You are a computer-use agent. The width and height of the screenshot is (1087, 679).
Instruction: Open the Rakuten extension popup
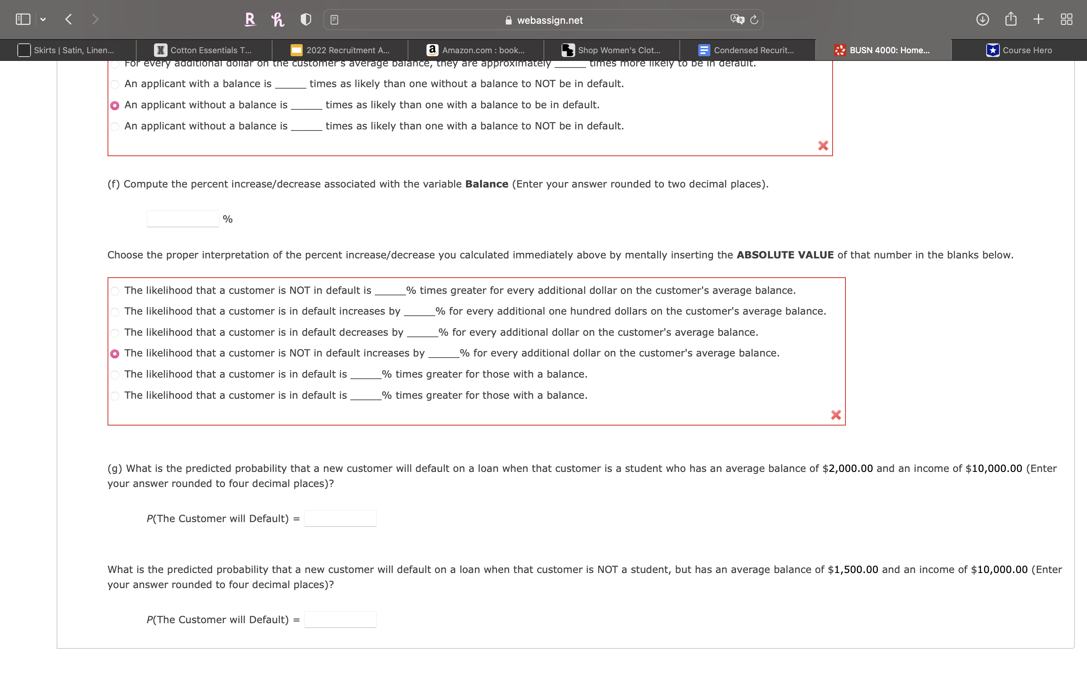250,19
